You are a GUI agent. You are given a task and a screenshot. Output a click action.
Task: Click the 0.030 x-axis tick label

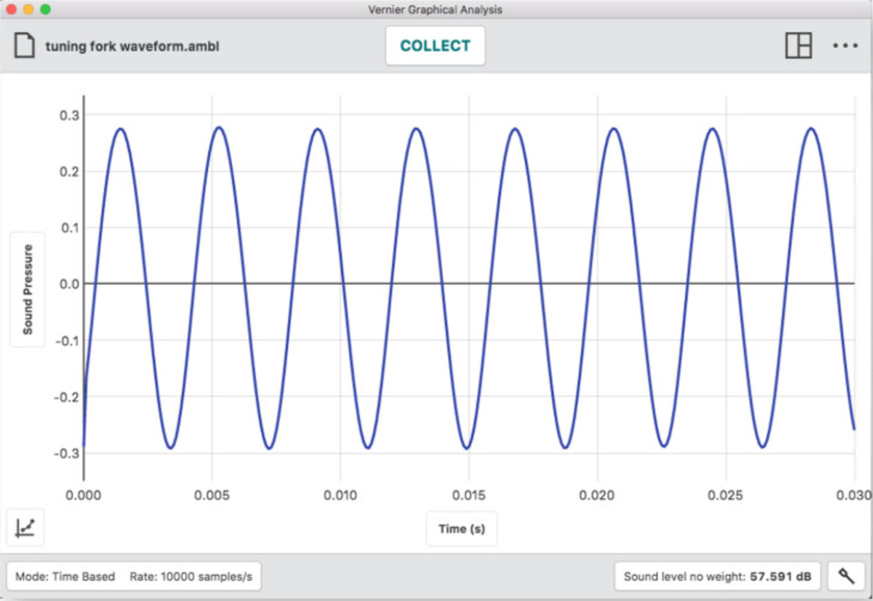click(x=853, y=495)
